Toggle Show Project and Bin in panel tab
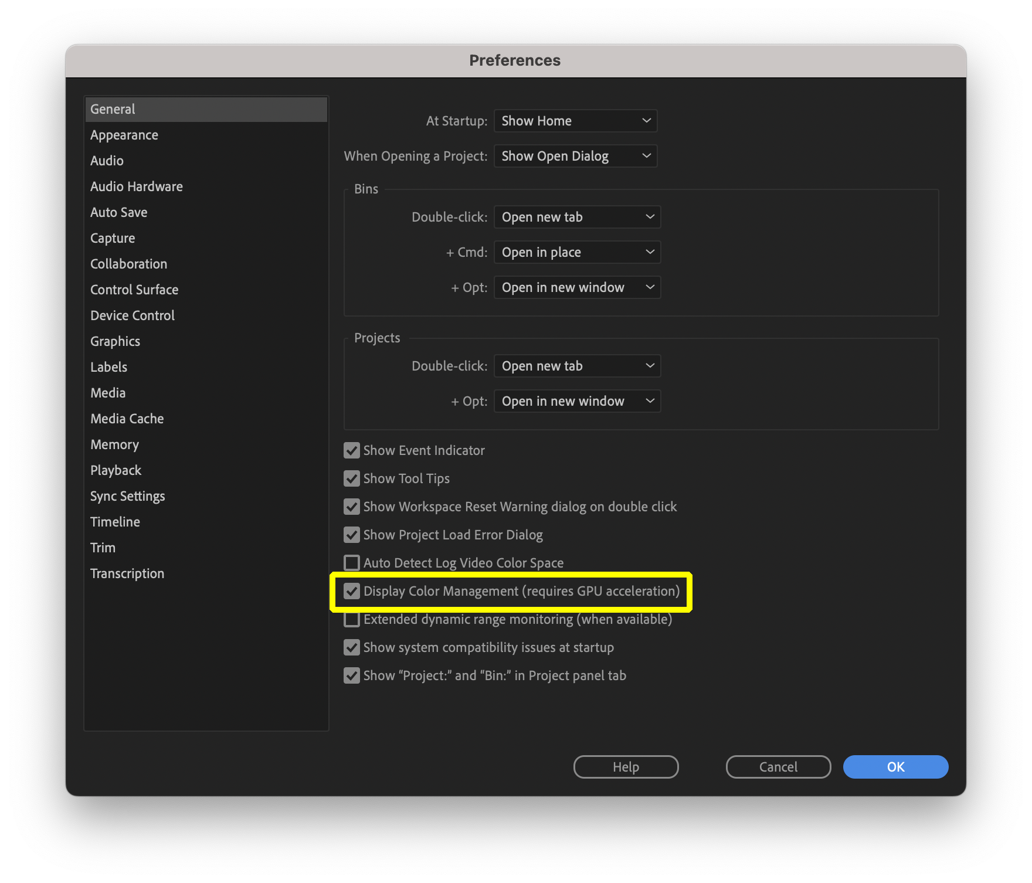 352,675
